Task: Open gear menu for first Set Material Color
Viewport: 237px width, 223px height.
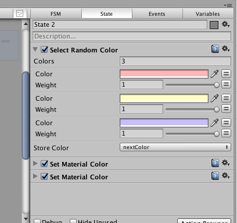Action: [x=225, y=163]
